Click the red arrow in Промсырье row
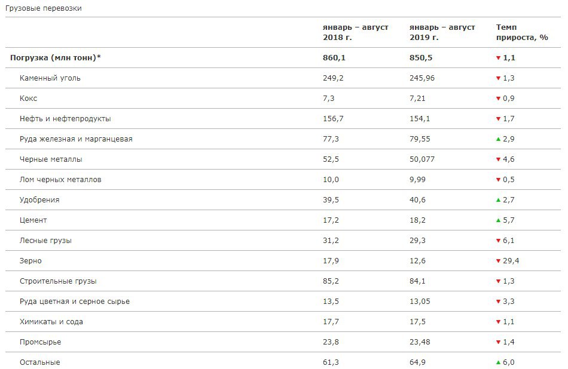 pos(498,342)
